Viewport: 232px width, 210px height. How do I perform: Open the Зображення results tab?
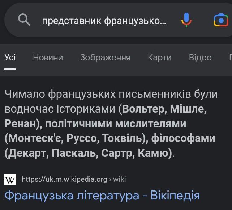click(x=105, y=58)
